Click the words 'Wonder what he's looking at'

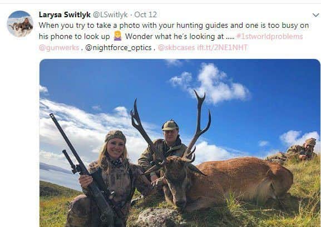point(175,36)
